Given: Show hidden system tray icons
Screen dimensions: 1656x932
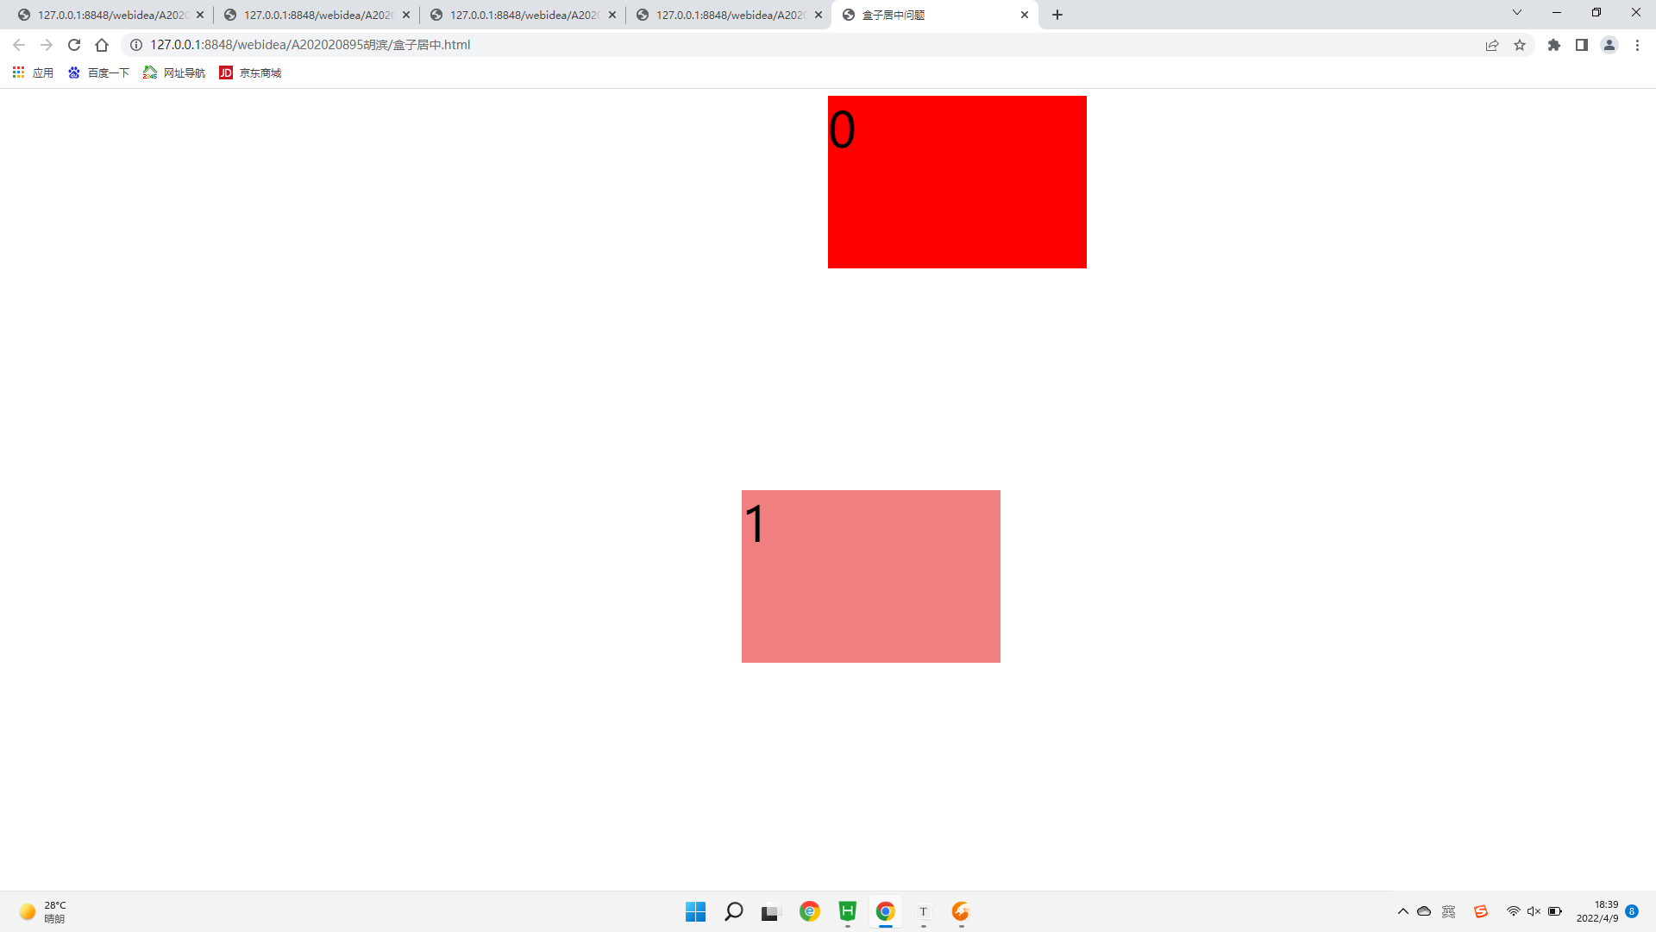Looking at the screenshot, I should [x=1403, y=911].
